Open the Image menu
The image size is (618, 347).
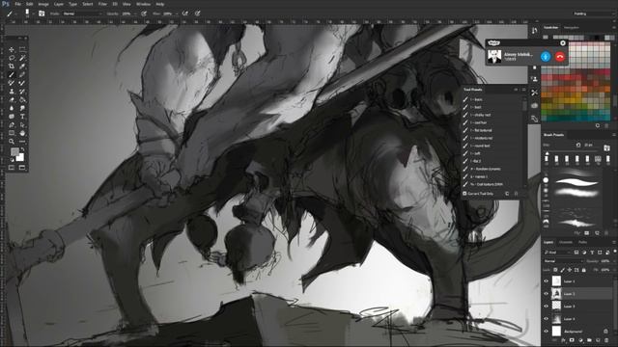click(x=42, y=4)
